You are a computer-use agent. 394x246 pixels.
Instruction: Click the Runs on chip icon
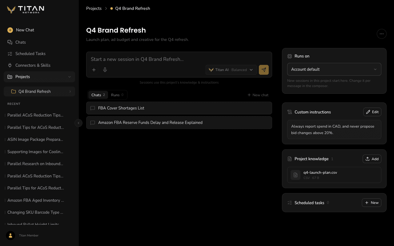[x=289, y=56]
